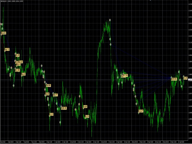Click the $3.76 profit label
192x144 pixels.
click(x=87, y=116)
